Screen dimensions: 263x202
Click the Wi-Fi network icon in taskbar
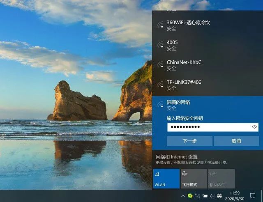pos(197,196)
